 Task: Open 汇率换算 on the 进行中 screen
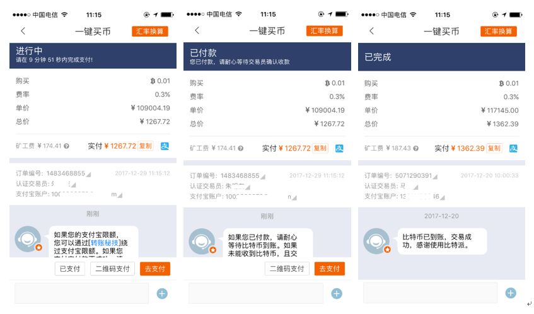coord(150,31)
